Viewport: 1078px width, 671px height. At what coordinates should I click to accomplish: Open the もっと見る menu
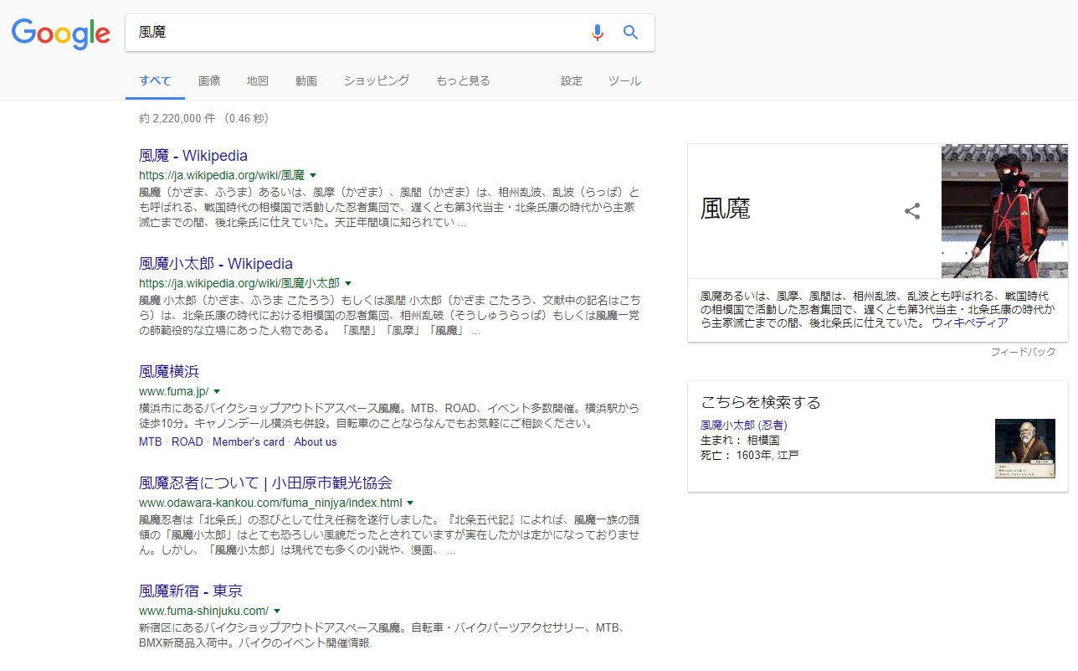click(x=463, y=81)
